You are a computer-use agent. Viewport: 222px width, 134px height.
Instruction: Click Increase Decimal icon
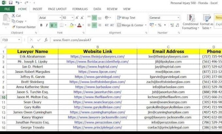(x=172, y=25)
